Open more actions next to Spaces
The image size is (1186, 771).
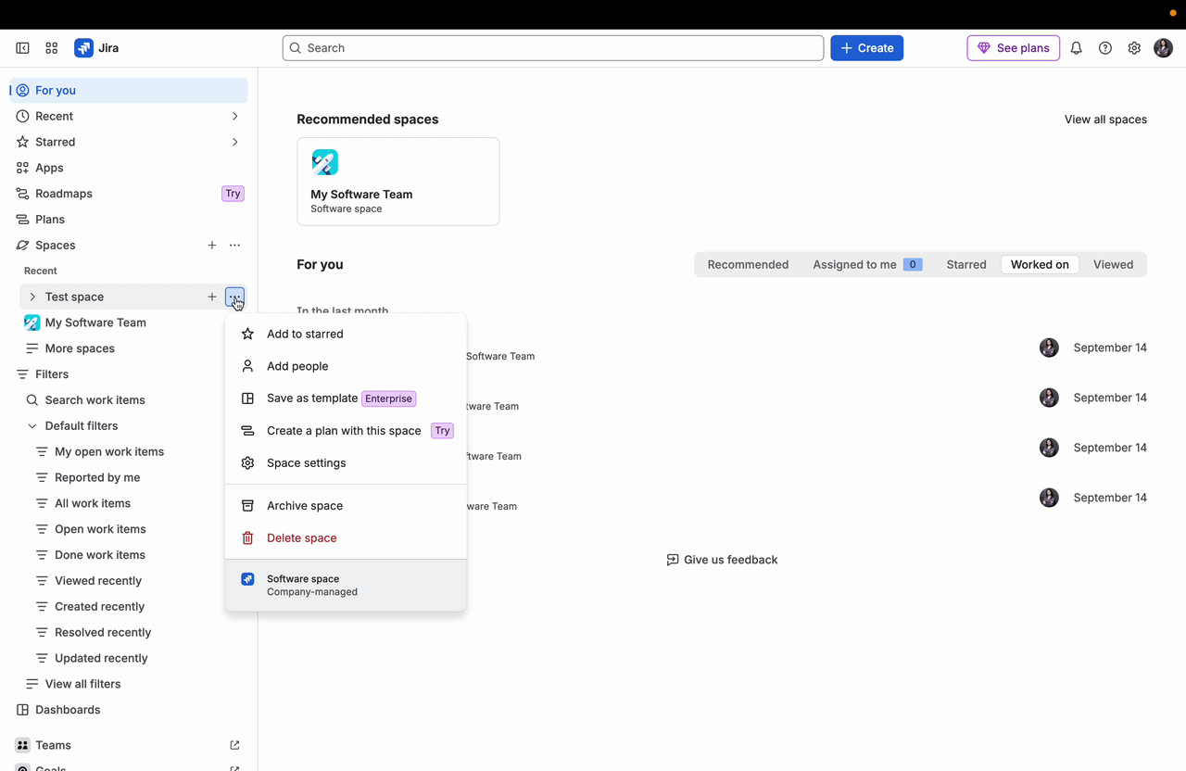pos(235,246)
